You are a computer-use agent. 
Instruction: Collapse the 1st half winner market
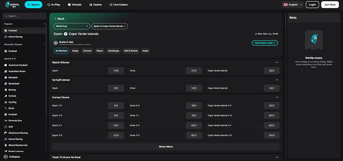tap(277, 80)
